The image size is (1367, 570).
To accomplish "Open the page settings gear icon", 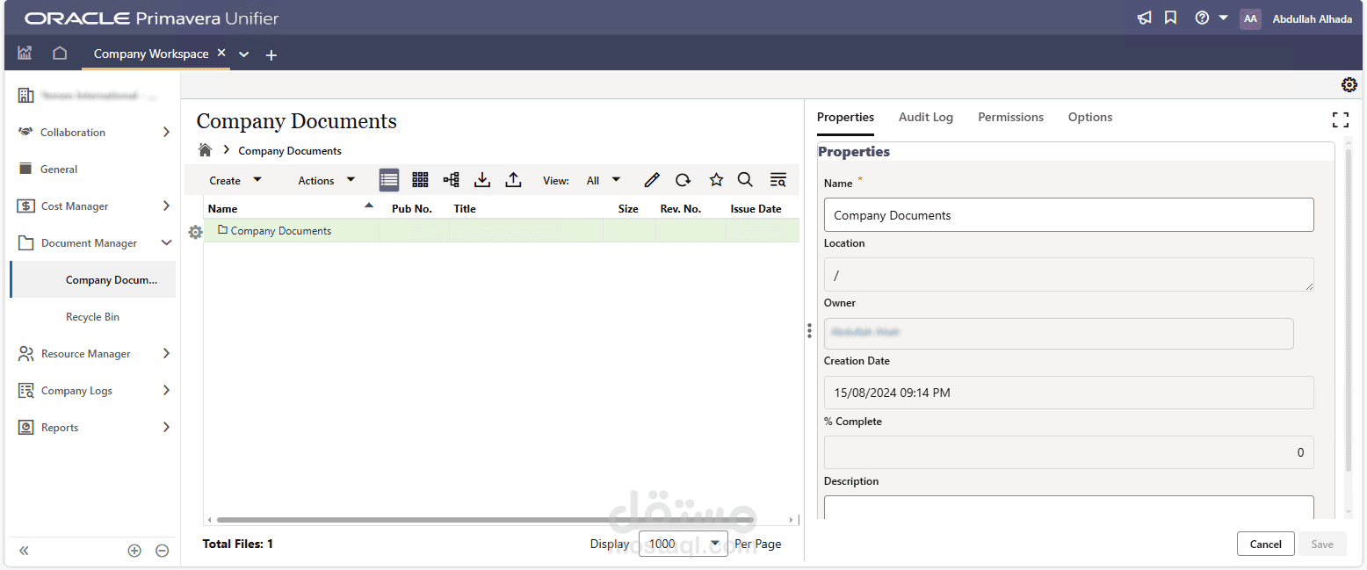I will [x=1349, y=85].
